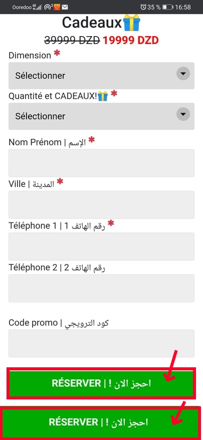
Task: Tap the orange notification app icon
Action: coord(57,7)
